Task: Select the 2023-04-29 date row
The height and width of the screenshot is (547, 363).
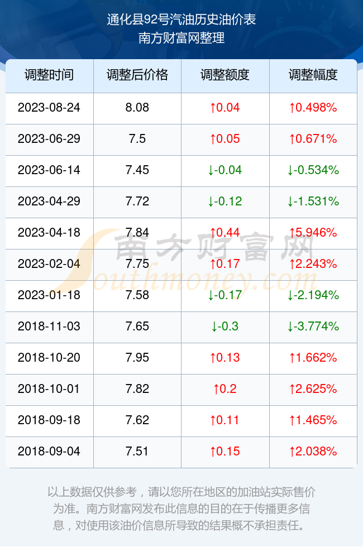Action: 181,201
